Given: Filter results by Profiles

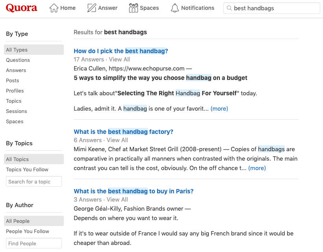Looking at the screenshot, I should [15, 91].
